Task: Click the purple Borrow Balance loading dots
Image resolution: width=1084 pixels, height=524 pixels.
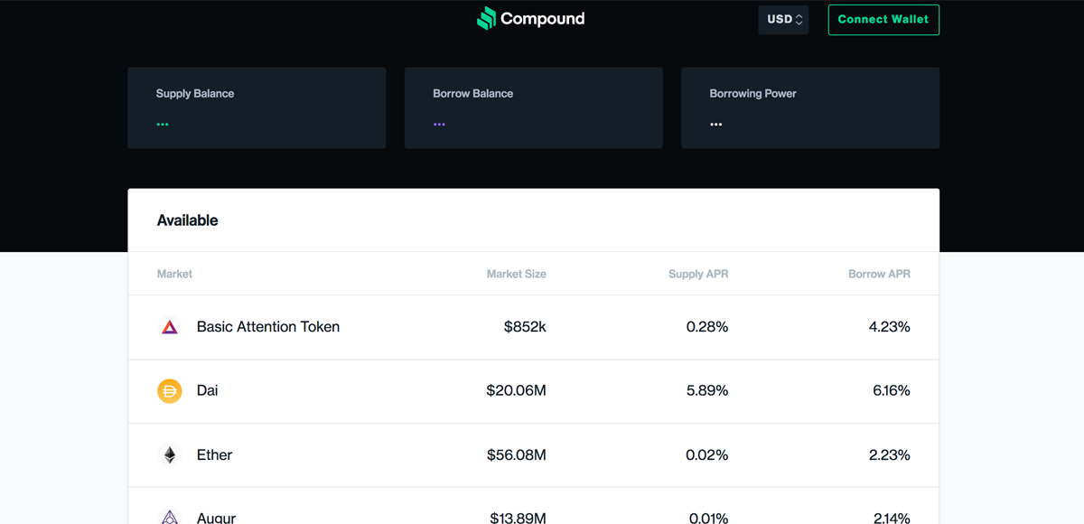Action: [439, 125]
